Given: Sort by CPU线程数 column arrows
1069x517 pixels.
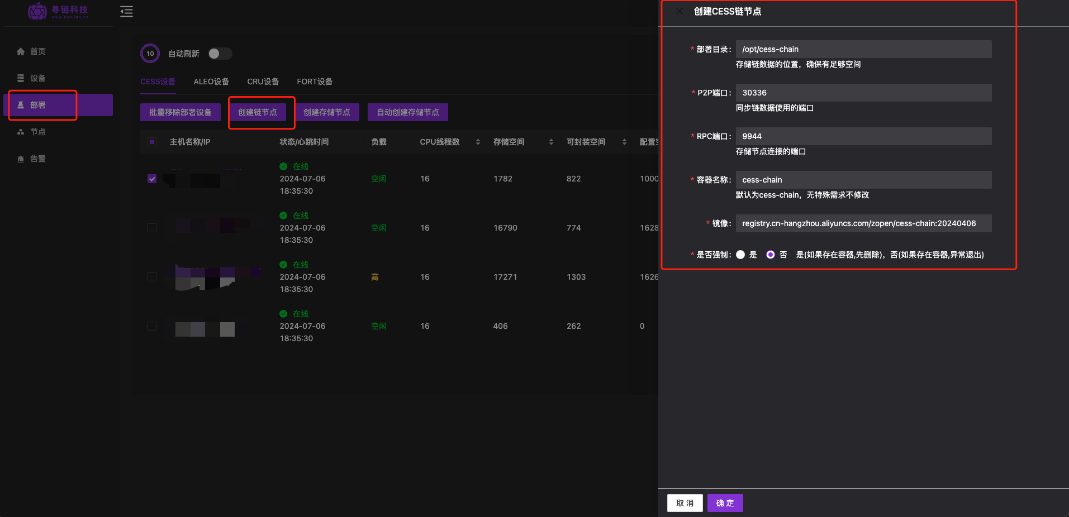Looking at the screenshot, I should 478,142.
